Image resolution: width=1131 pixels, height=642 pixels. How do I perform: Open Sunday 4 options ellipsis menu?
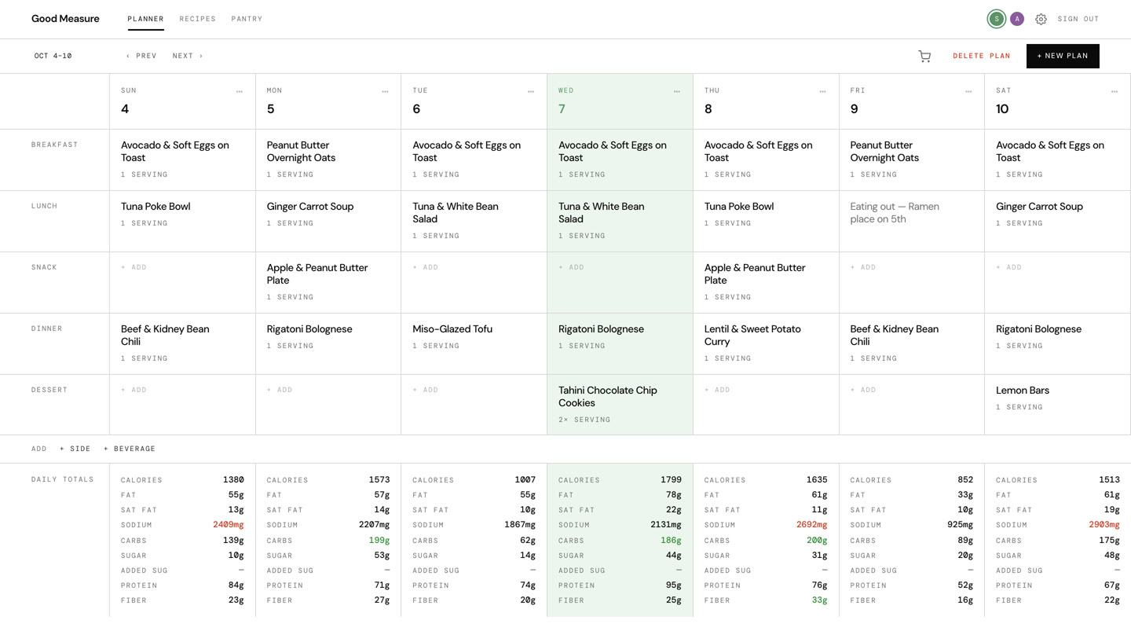coord(240,92)
